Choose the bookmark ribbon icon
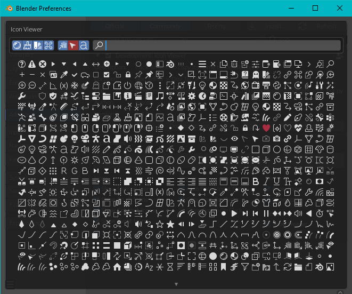The height and width of the screenshot is (294, 352). (x=223, y=267)
